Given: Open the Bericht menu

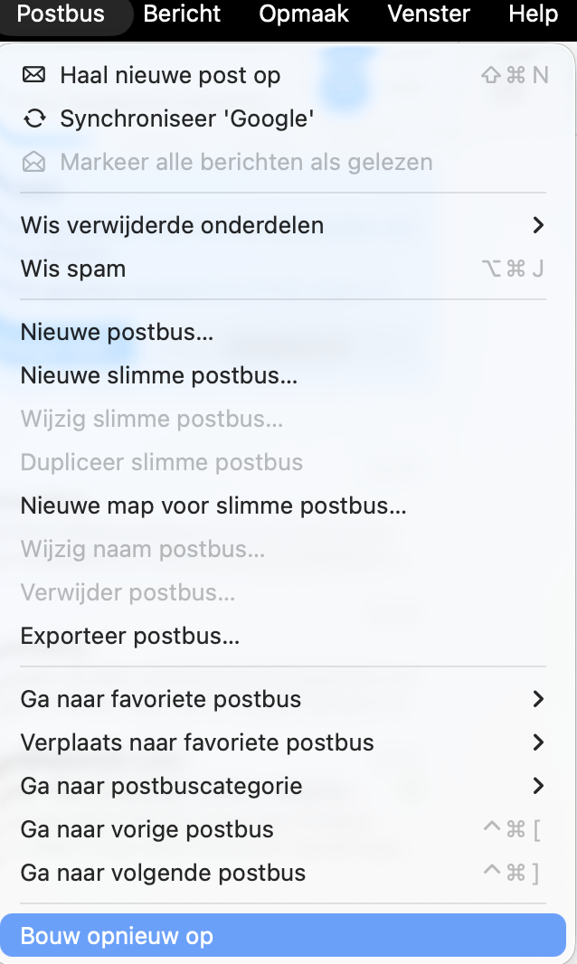Looking at the screenshot, I should (182, 14).
